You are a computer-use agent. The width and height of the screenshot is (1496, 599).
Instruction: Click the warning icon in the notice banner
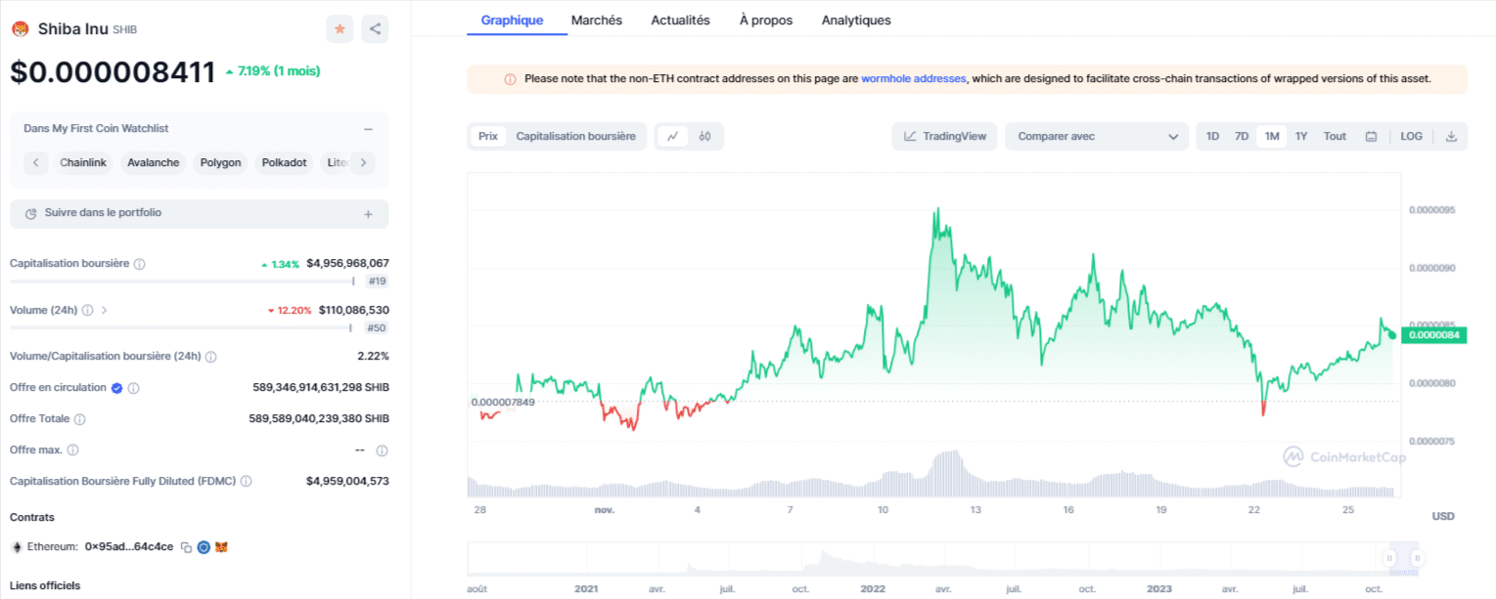click(x=510, y=79)
